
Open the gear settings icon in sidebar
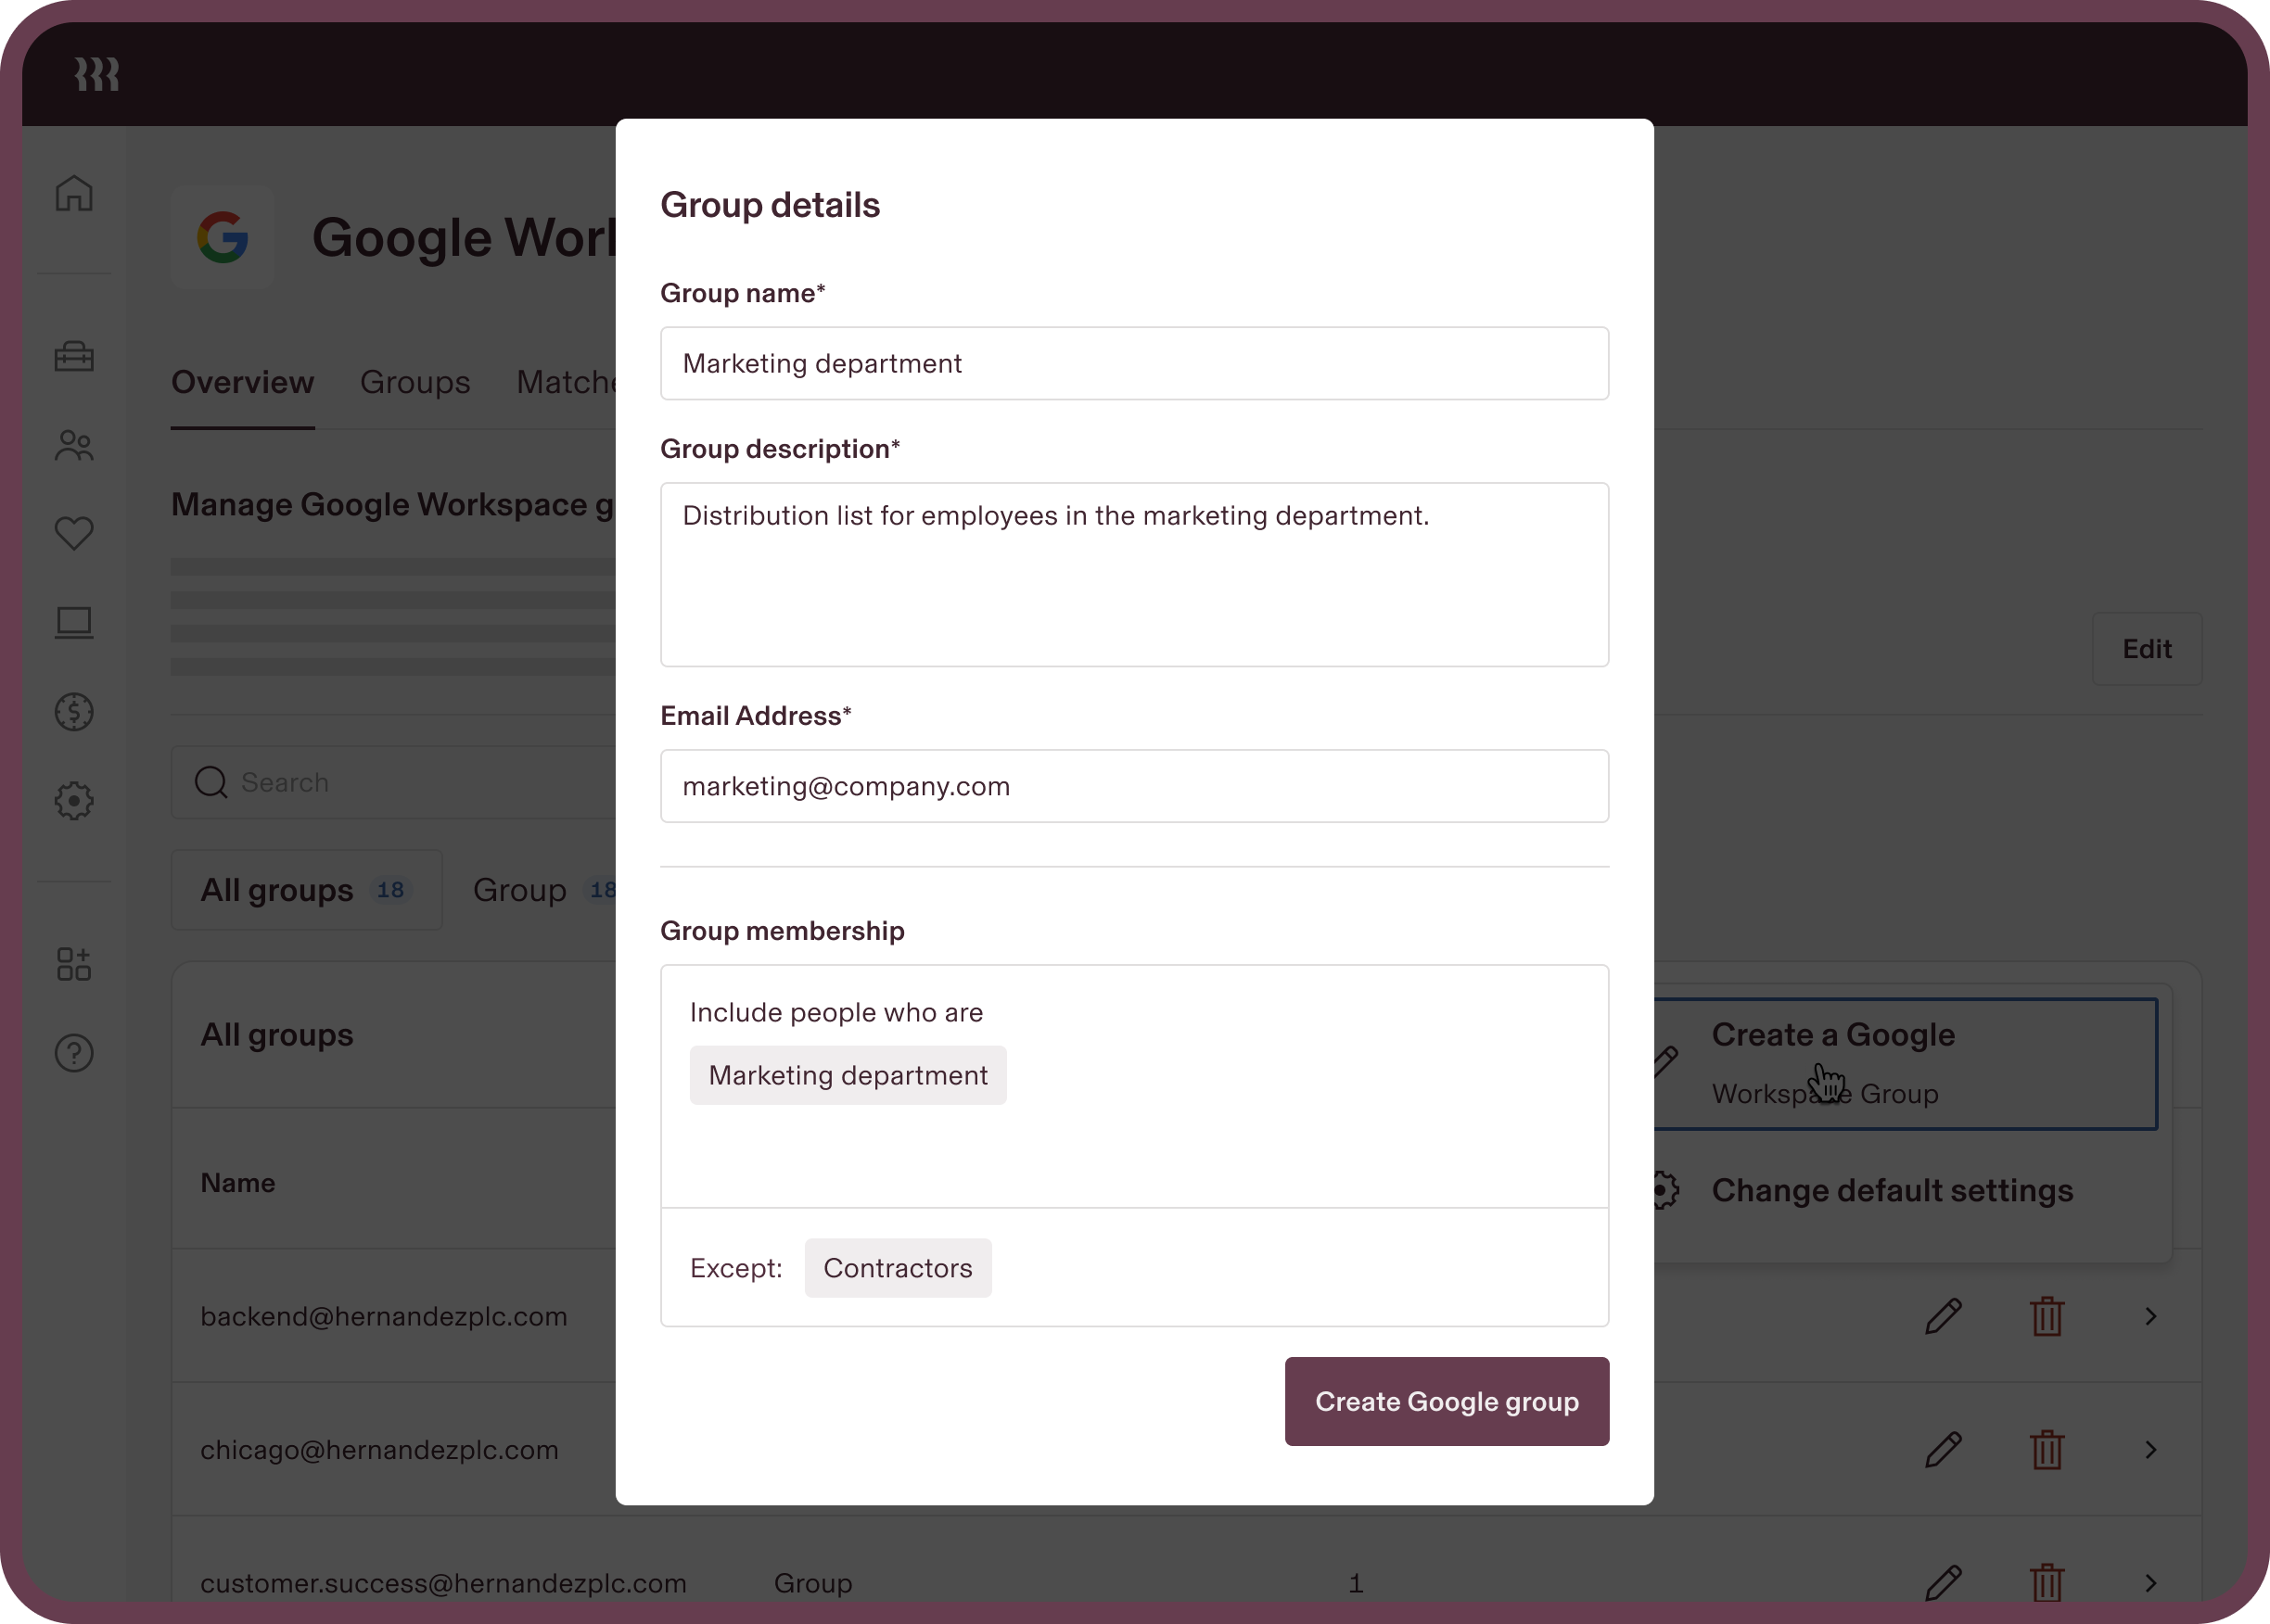click(74, 801)
